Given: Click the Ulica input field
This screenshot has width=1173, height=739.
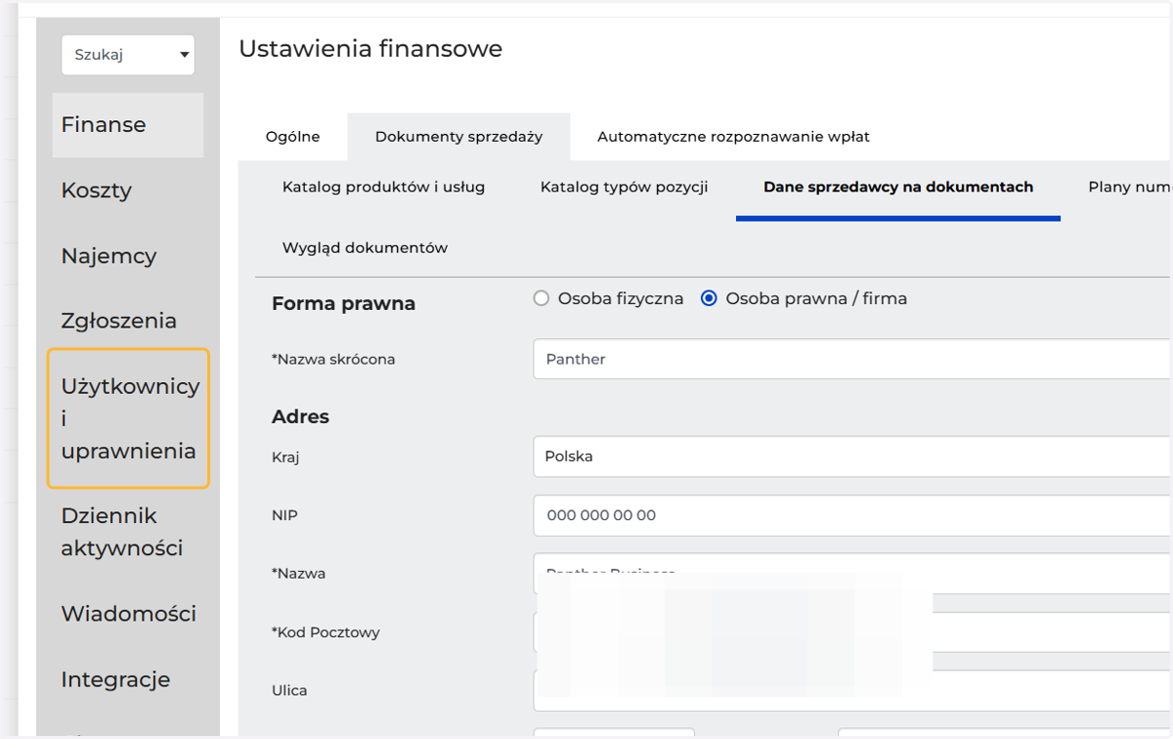Looking at the screenshot, I should click(851, 690).
